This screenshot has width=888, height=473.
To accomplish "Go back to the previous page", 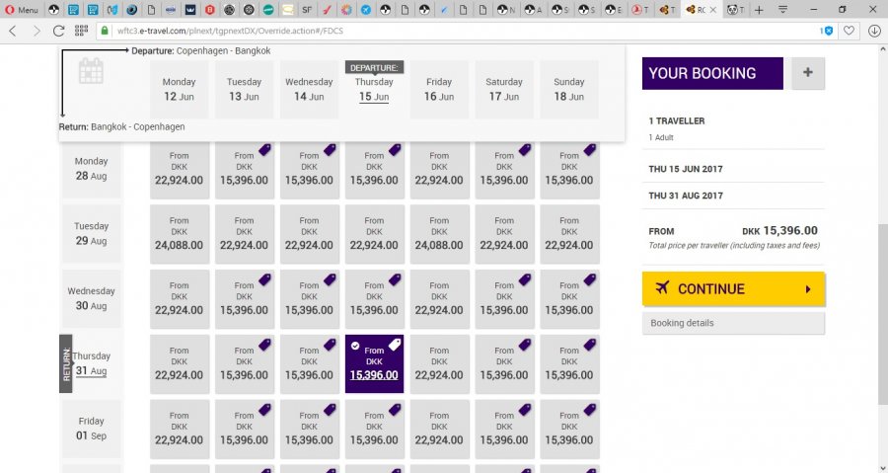I will pos(13,32).
